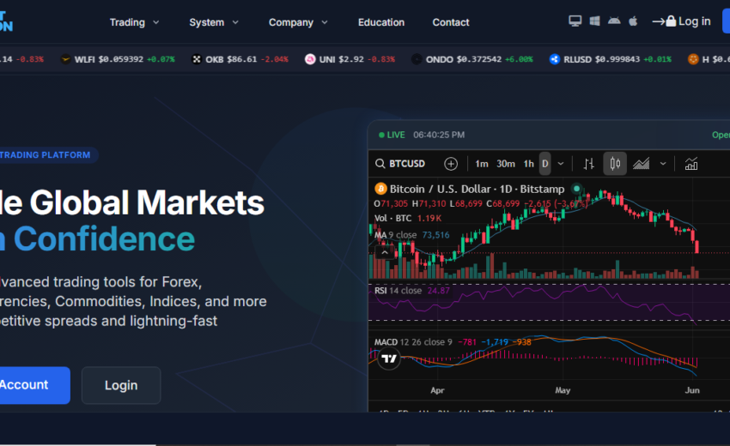Click the UNI coin icon in ticker

pyautogui.click(x=310, y=59)
